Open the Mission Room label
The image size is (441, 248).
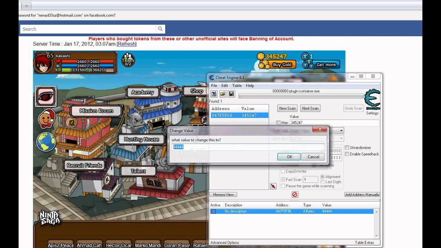tap(96, 111)
